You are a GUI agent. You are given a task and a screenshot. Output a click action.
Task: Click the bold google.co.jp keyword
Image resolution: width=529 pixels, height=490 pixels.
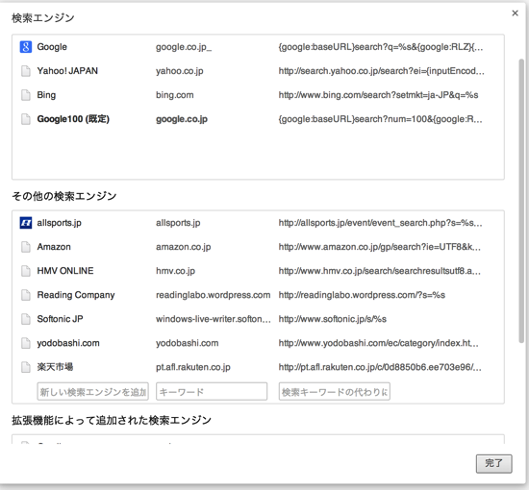(x=182, y=119)
